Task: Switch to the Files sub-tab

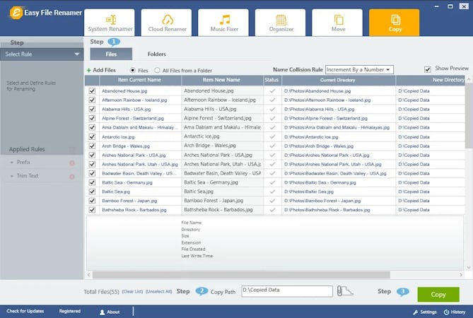Action: click(x=111, y=54)
